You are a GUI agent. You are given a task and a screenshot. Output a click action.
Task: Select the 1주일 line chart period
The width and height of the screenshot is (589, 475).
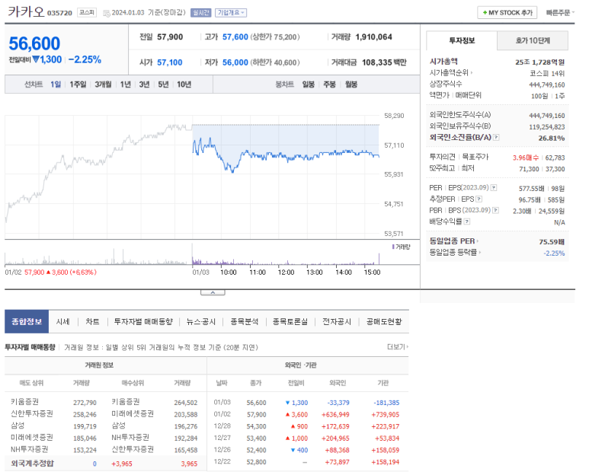(x=78, y=84)
